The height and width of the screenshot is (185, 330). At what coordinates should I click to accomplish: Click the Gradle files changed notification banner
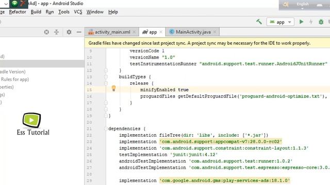(x=207, y=43)
